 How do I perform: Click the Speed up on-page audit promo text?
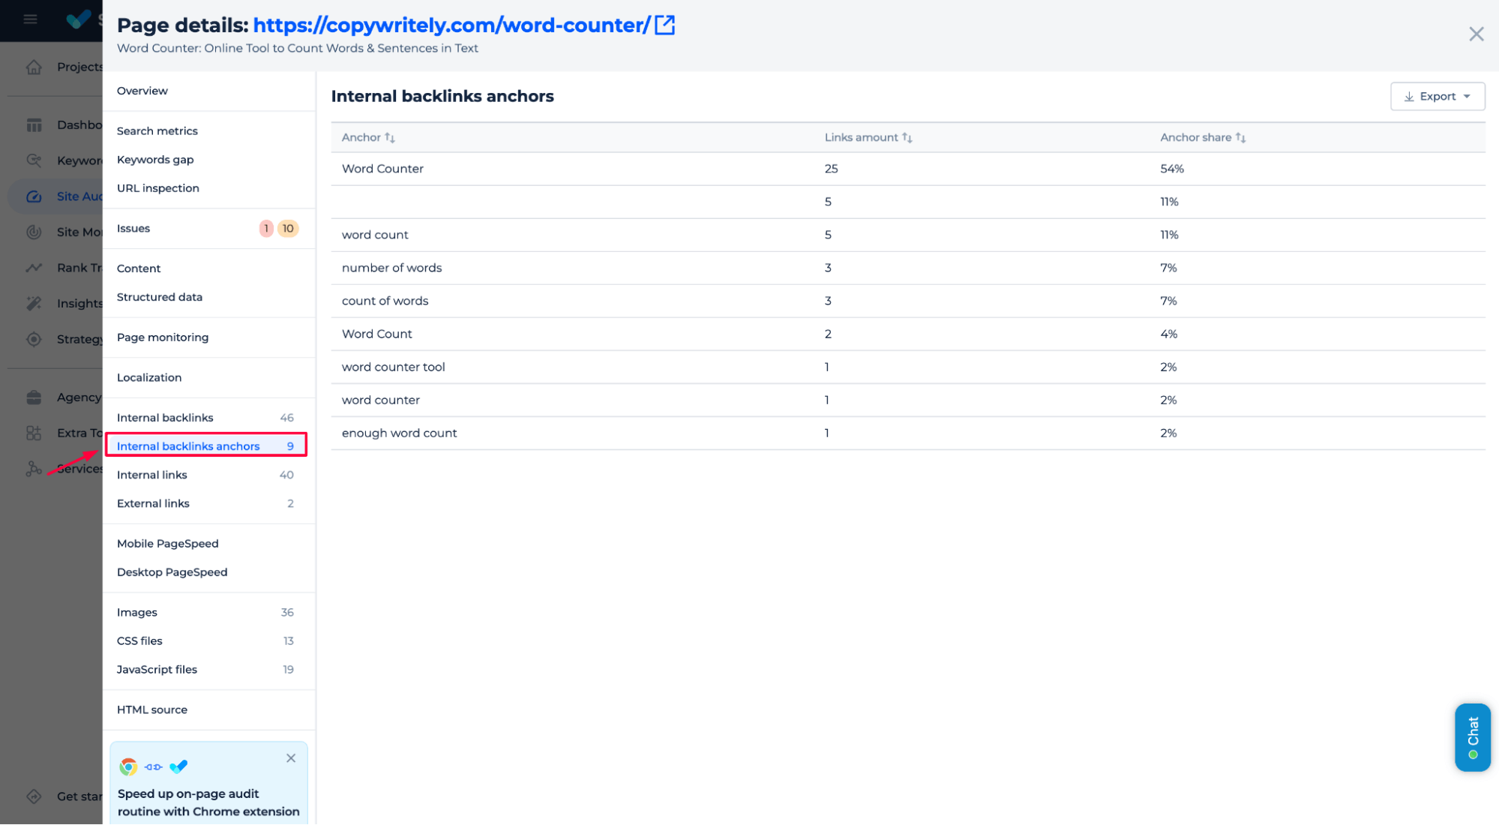(208, 802)
